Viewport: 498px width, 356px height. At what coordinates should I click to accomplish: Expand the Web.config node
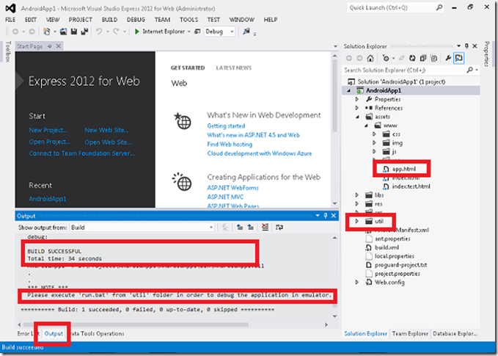[357, 283]
